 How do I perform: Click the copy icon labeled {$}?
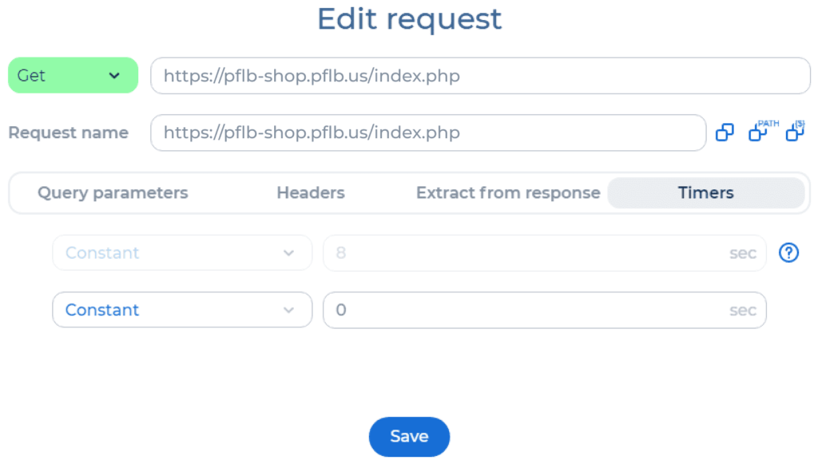tap(796, 130)
